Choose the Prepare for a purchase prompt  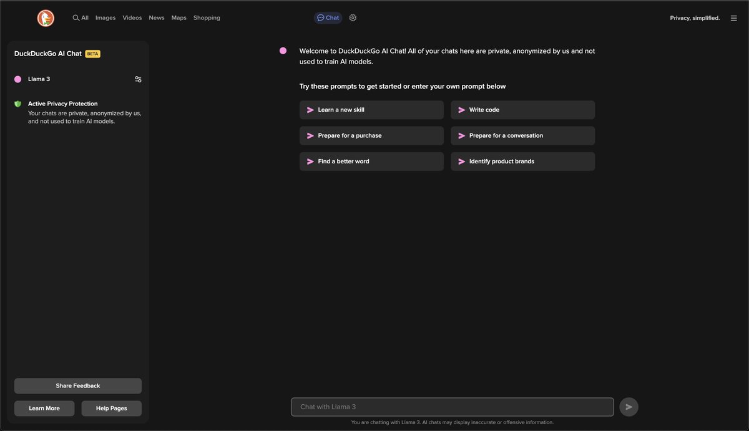tap(371, 135)
